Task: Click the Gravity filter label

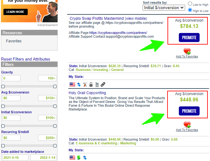Action: 7,72
